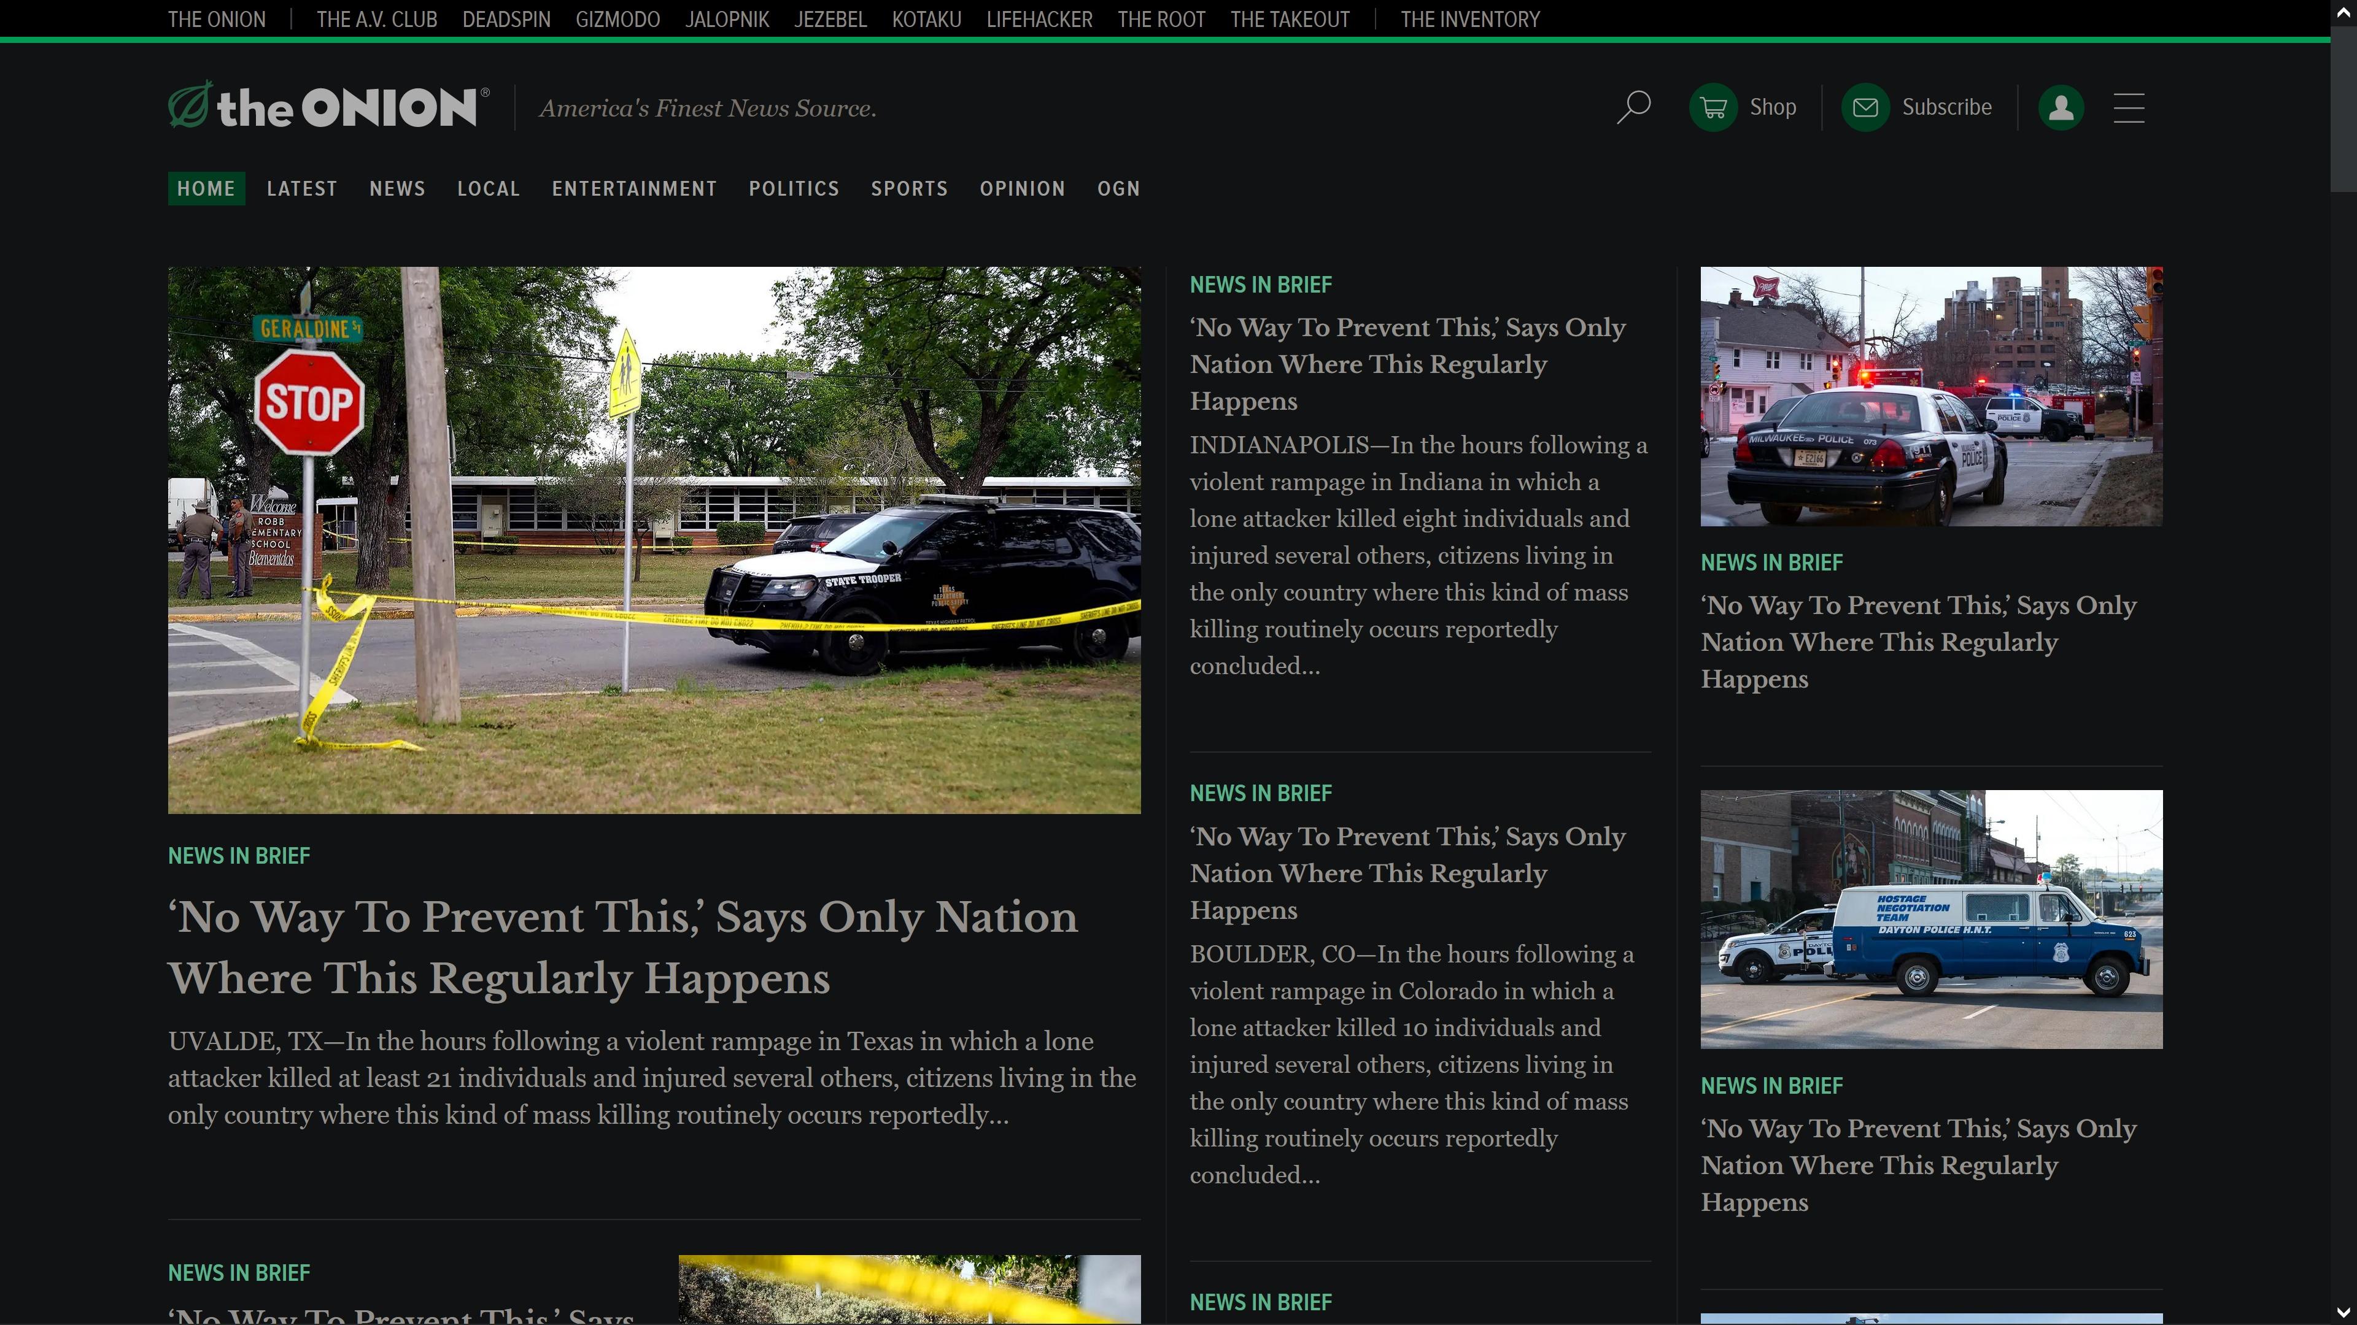Click the vertical scrollbar thumb

[2343, 109]
